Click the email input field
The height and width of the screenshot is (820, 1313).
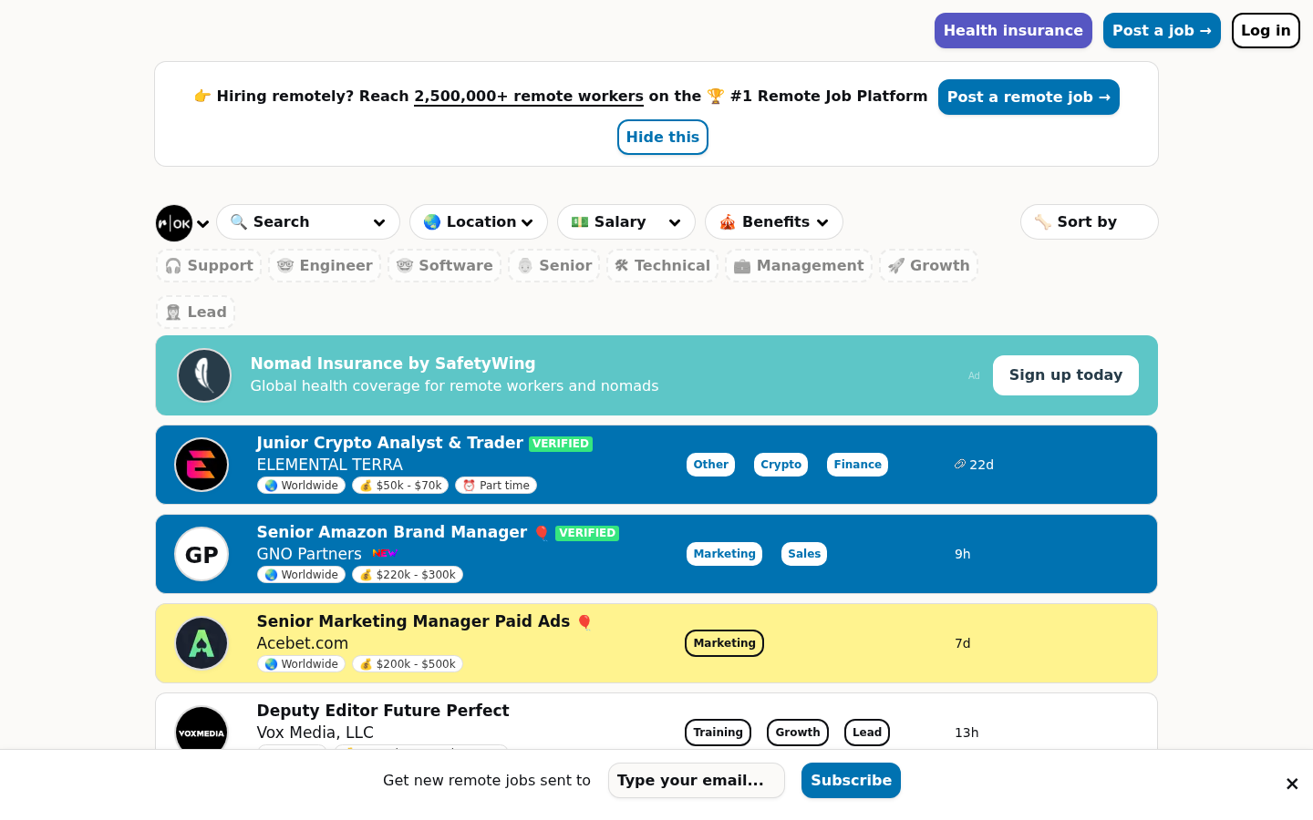[x=696, y=781]
